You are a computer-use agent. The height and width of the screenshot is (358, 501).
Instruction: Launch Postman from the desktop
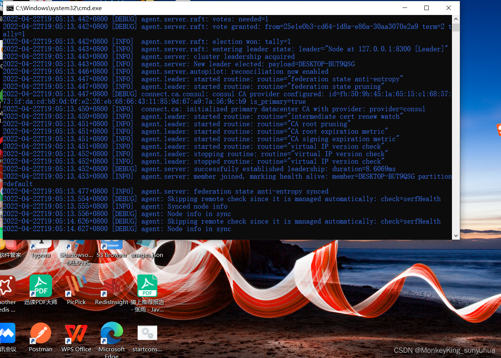(41, 333)
